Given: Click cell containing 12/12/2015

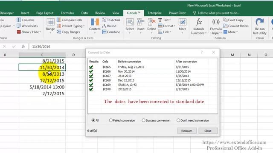Looking at the screenshot, I should click(42, 80).
